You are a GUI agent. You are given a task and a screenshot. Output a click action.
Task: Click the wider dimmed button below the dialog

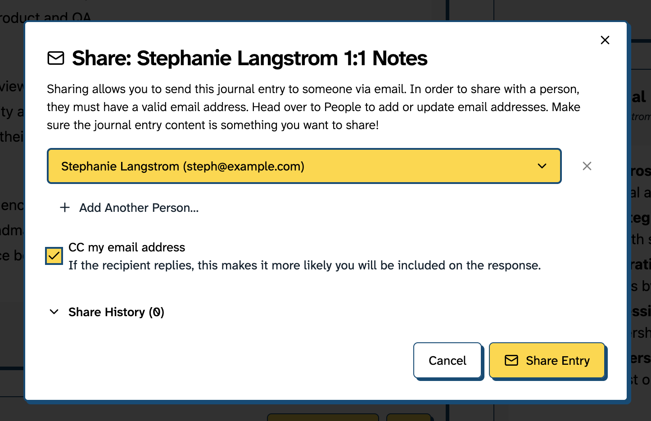point(323,417)
